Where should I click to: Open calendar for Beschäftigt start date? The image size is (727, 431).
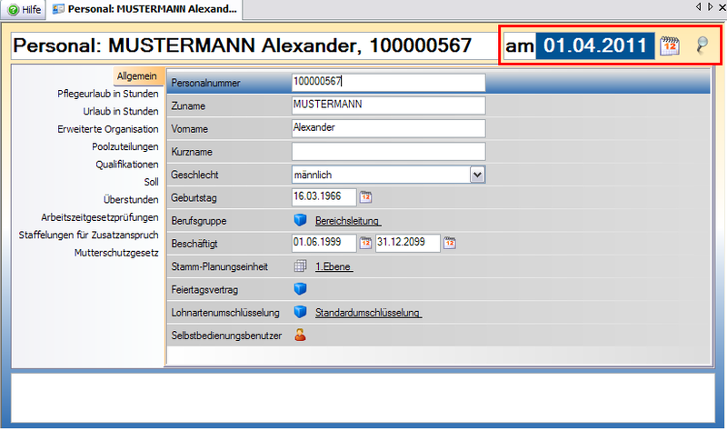pyautogui.click(x=365, y=243)
